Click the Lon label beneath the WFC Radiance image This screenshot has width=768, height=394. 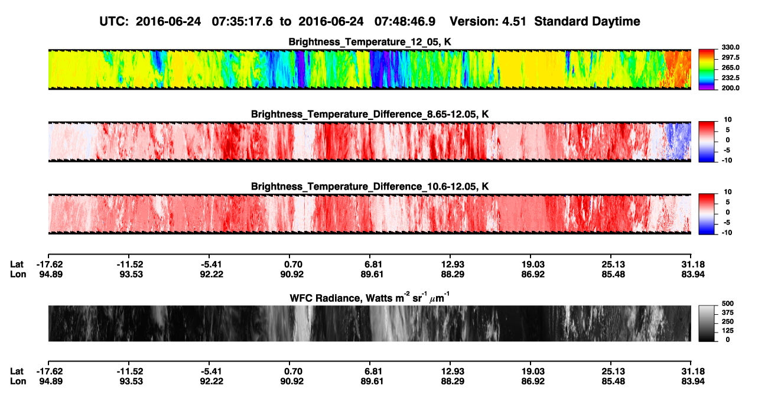click(x=17, y=381)
